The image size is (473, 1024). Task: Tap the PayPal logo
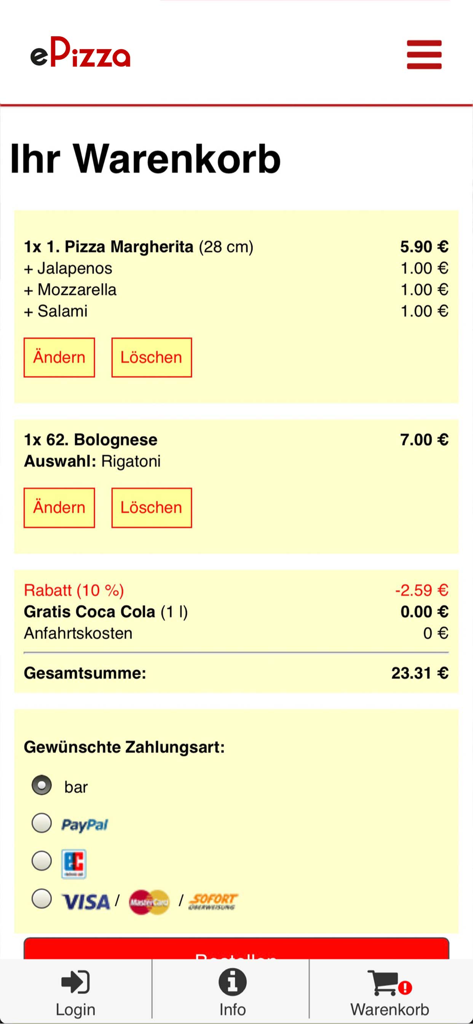coord(85,825)
